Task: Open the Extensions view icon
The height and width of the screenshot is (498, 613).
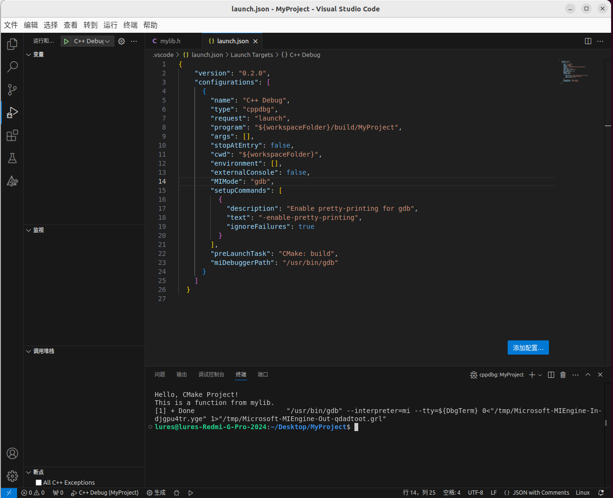Action: coord(12,136)
